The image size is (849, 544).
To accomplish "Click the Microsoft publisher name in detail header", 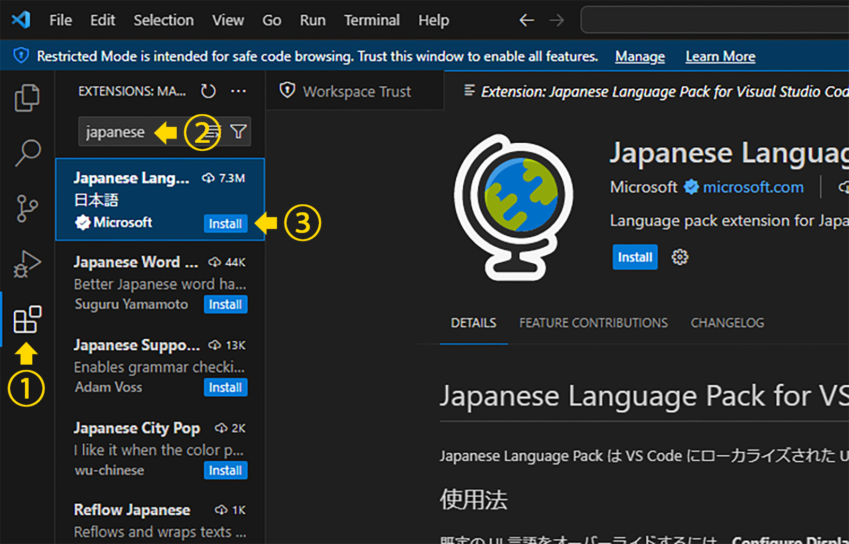I will [643, 187].
